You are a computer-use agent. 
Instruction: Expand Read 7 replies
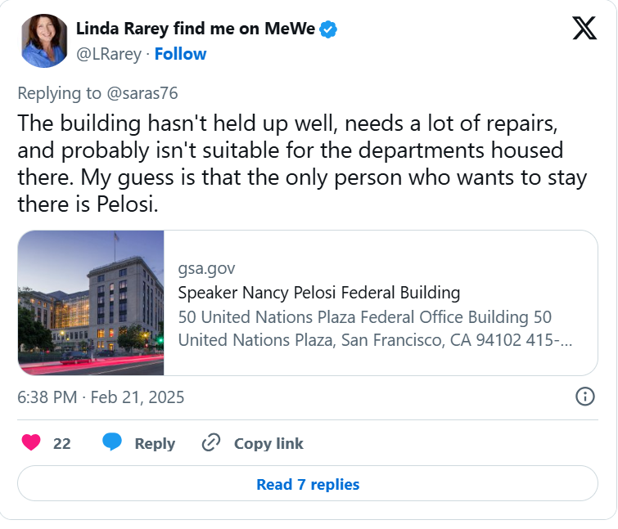[308, 484]
